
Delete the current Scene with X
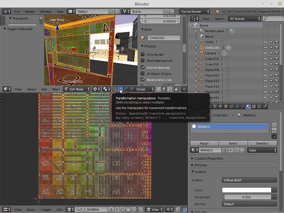172,12
